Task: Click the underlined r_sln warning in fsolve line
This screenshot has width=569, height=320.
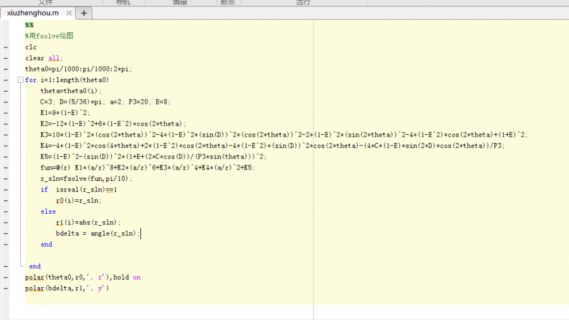Action: 51,179
